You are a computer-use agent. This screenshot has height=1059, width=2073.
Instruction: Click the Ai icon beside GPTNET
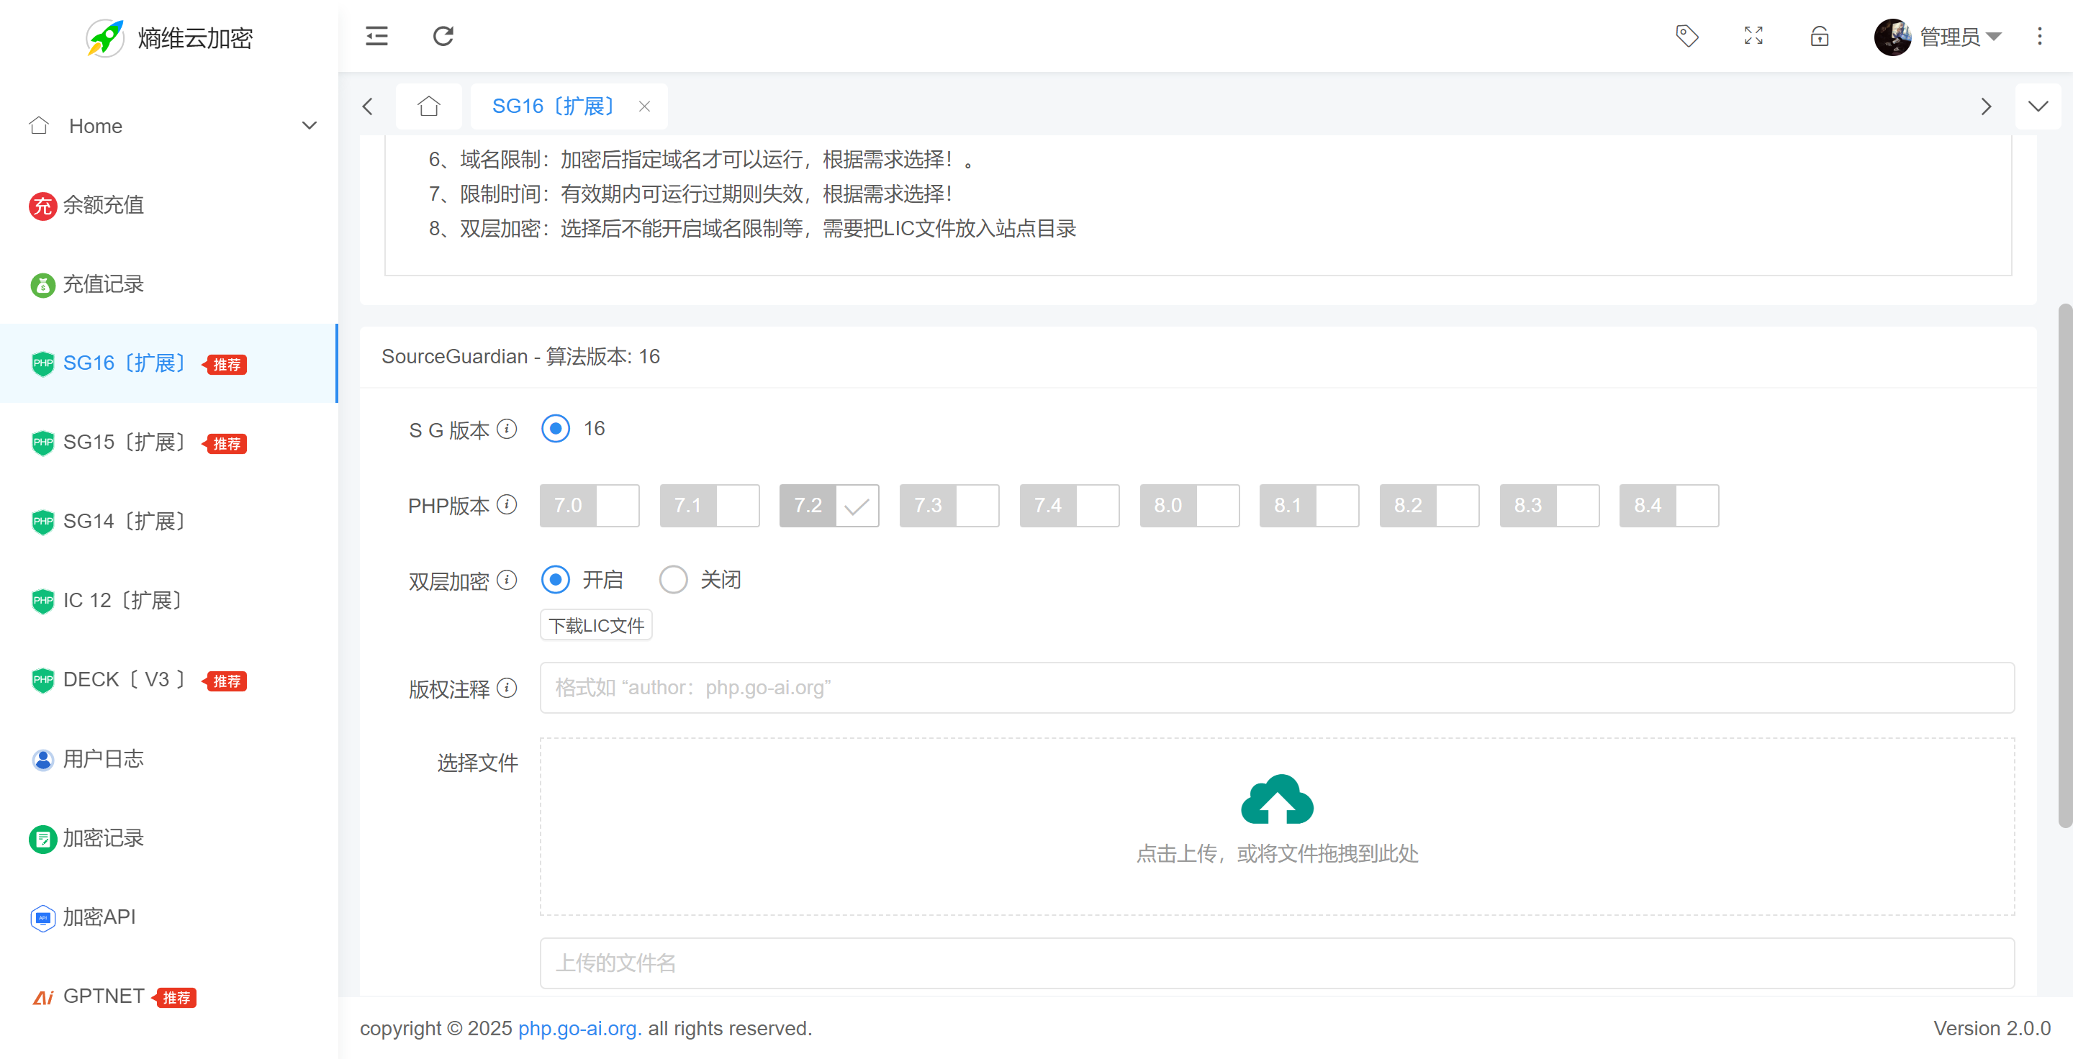(x=42, y=998)
